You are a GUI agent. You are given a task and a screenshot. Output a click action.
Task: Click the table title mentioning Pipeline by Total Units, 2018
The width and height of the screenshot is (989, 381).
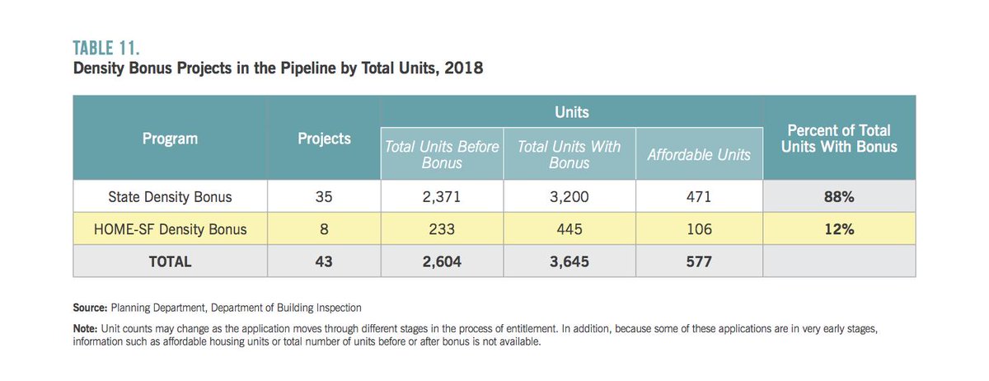tap(278, 70)
